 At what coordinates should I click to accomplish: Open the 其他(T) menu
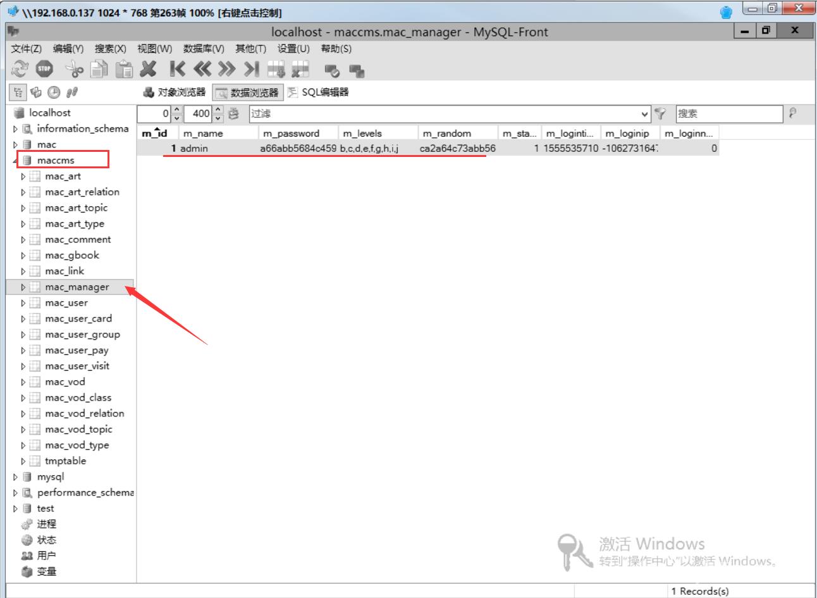point(250,49)
